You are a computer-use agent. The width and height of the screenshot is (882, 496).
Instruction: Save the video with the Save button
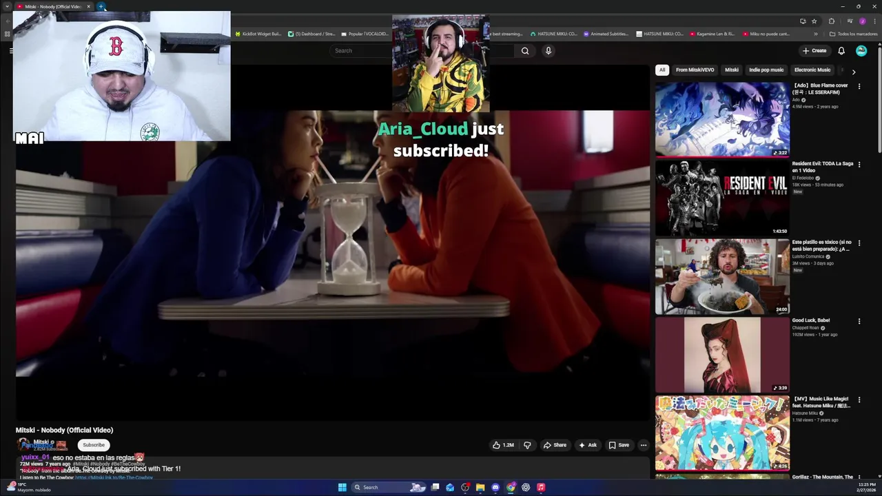[619, 445]
